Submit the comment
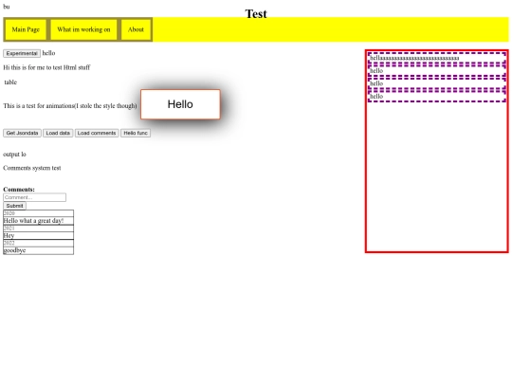The image size is (512, 384). point(14,206)
